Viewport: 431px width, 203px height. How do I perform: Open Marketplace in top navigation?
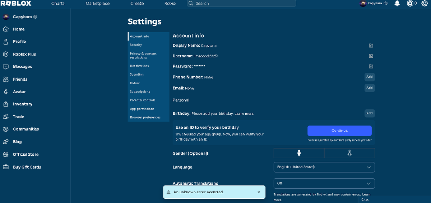(98, 3)
